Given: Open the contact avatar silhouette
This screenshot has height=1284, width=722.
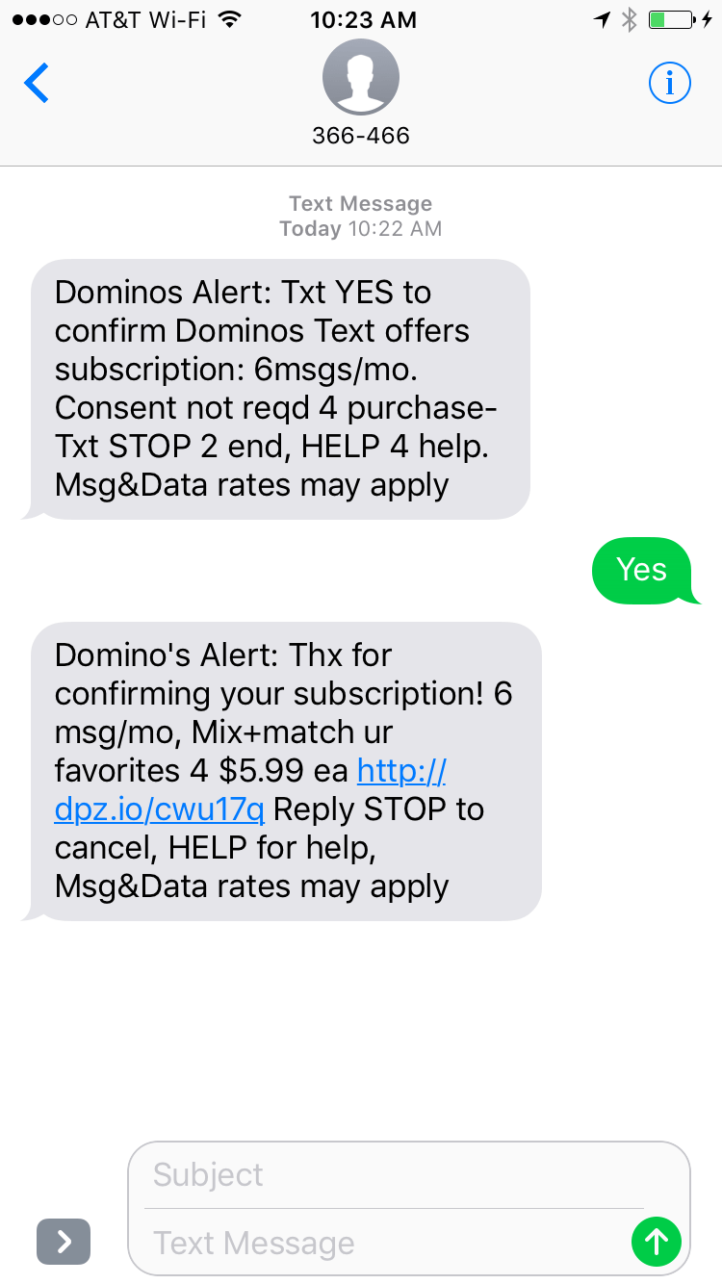Looking at the screenshot, I should pyautogui.click(x=361, y=78).
